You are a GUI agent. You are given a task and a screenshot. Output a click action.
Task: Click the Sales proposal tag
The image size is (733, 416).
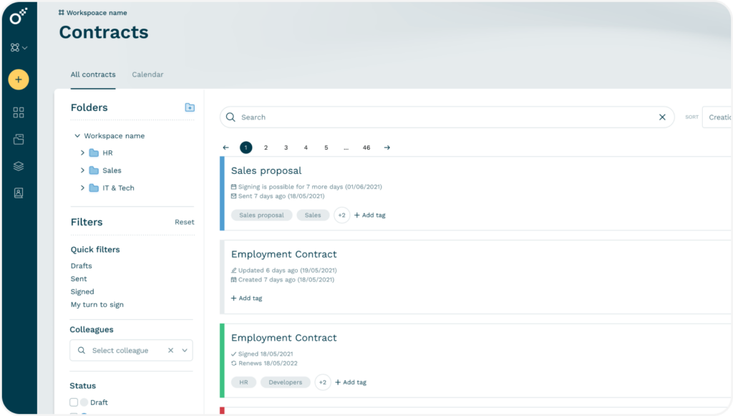point(261,215)
